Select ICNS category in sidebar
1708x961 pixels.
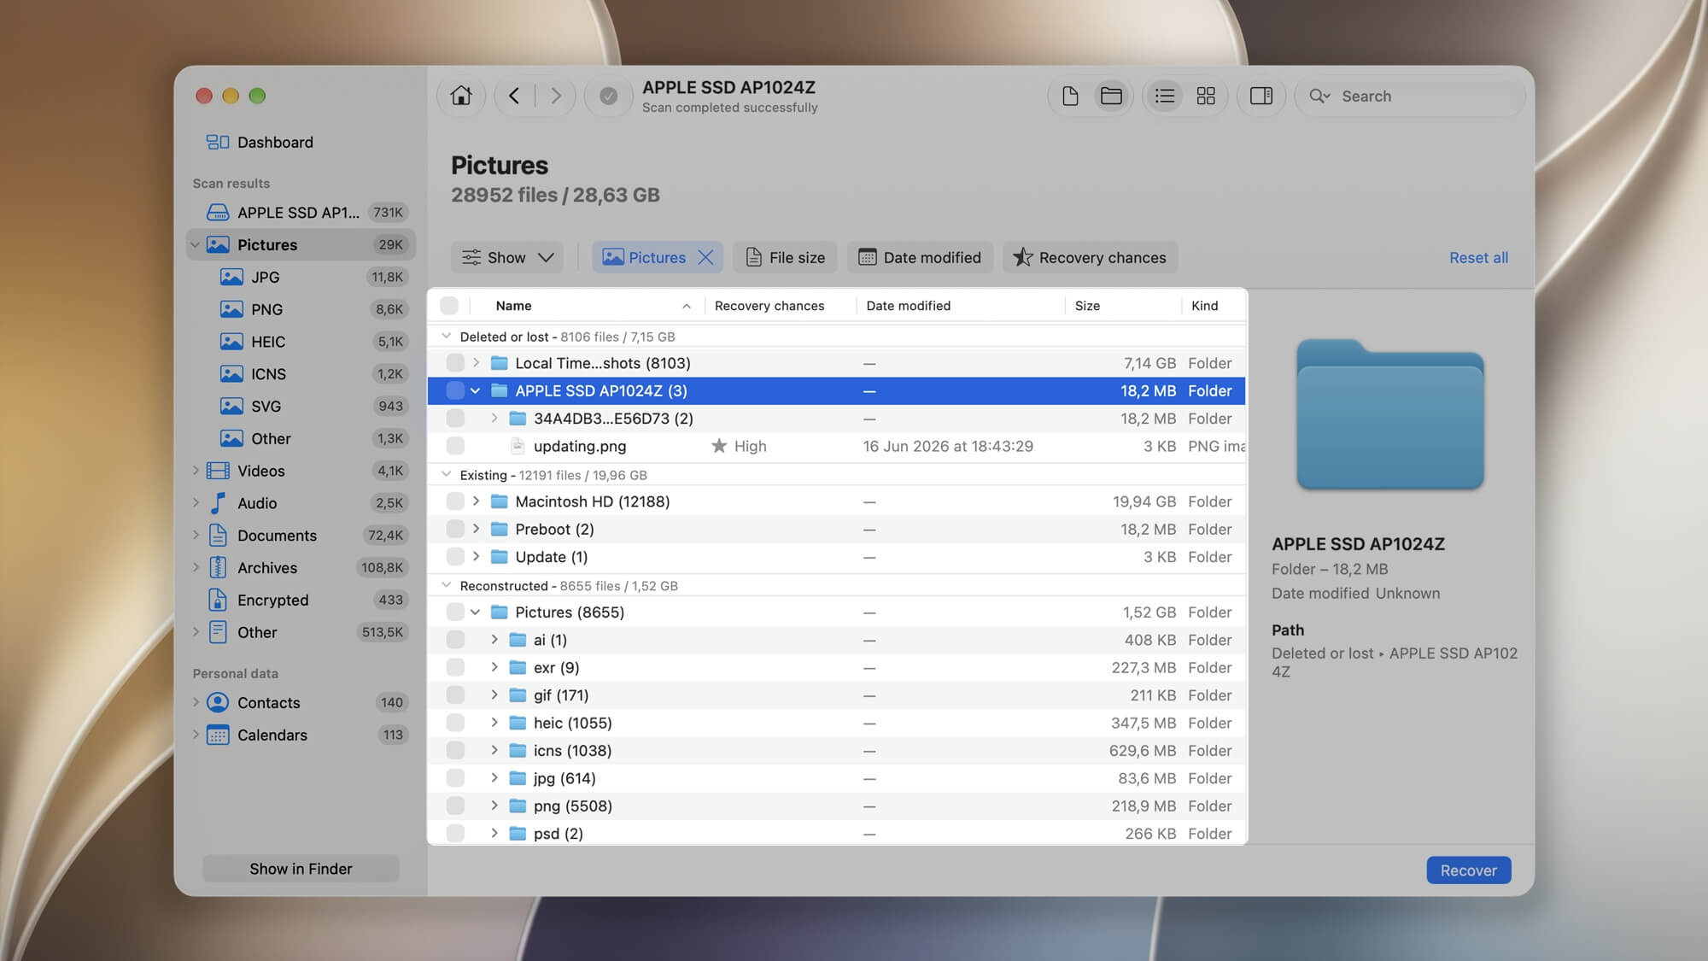tap(301, 374)
